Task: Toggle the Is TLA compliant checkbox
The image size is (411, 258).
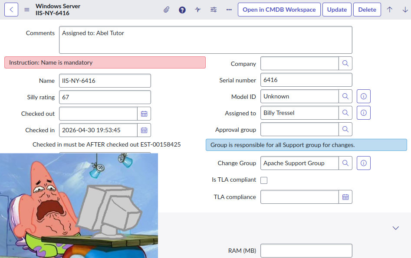Action: tap(264, 180)
